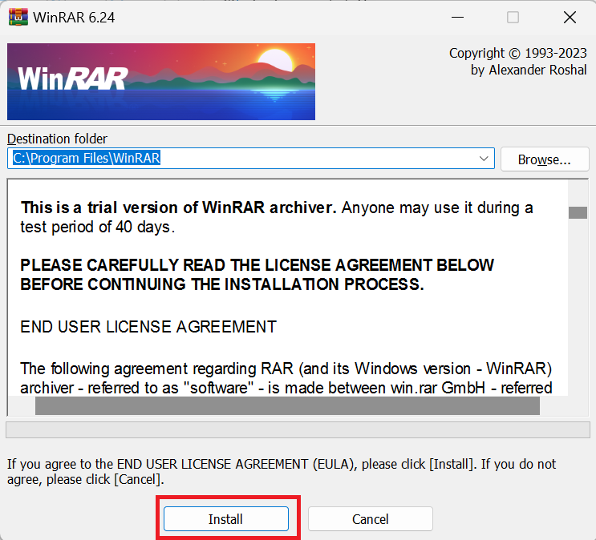596x540 pixels.
Task: Start installation with the Install button
Action: (225, 518)
